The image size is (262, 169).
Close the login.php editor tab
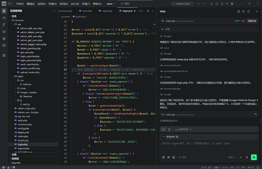coord(135,11)
